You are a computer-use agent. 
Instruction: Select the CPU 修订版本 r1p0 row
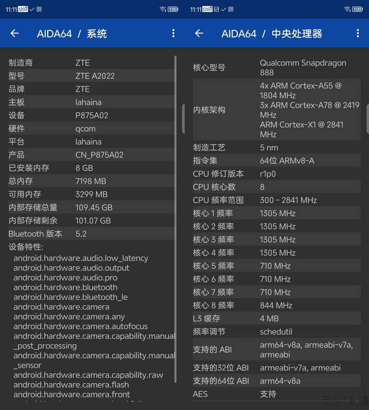click(x=277, y=174)
